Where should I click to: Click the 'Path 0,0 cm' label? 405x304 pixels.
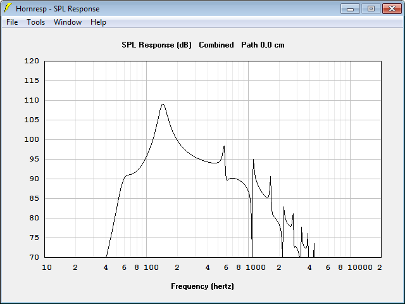click(x=263, y=45)
